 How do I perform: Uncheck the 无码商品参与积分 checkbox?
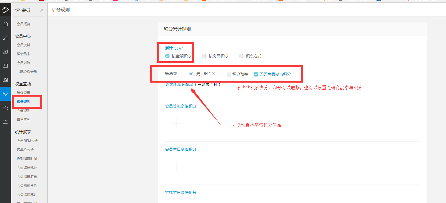(256, 74)
